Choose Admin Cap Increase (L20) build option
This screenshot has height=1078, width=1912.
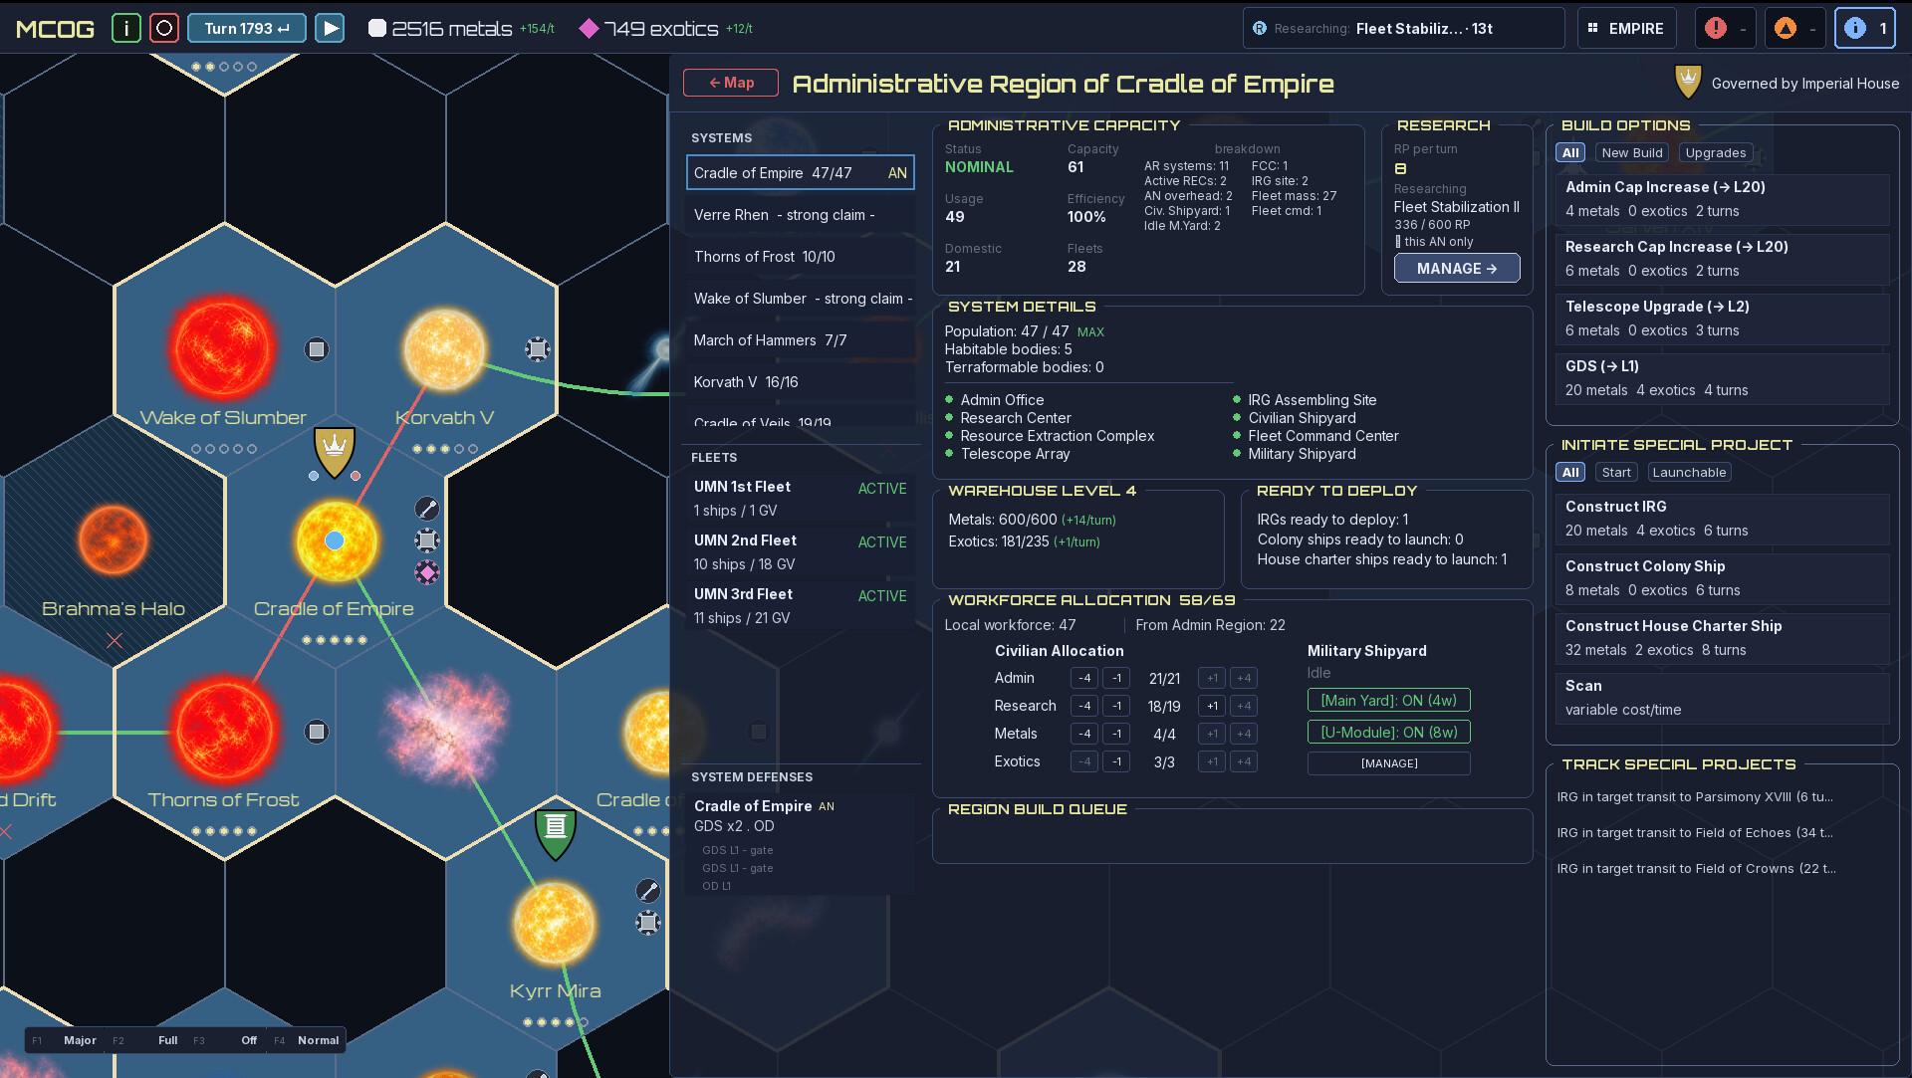[x=1722, y=199]
